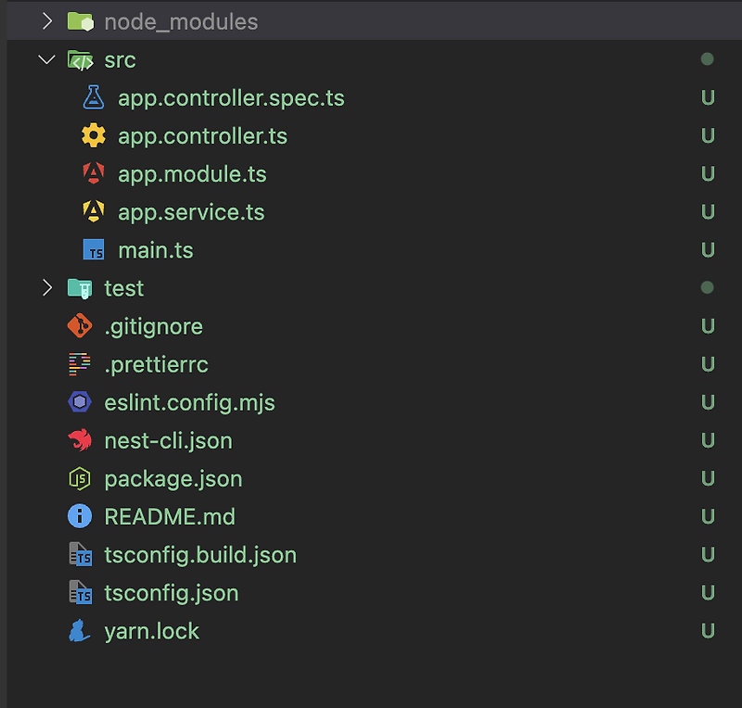Click the yellow icon of app.service.ts
This screenshot has width=742, height=708.
click(93, 212)
